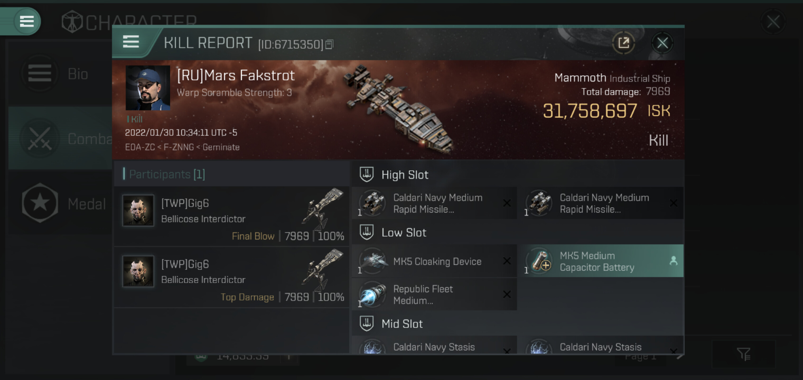
Task: Open the Kill Report hamburger menu
Action: pos(131,42)
